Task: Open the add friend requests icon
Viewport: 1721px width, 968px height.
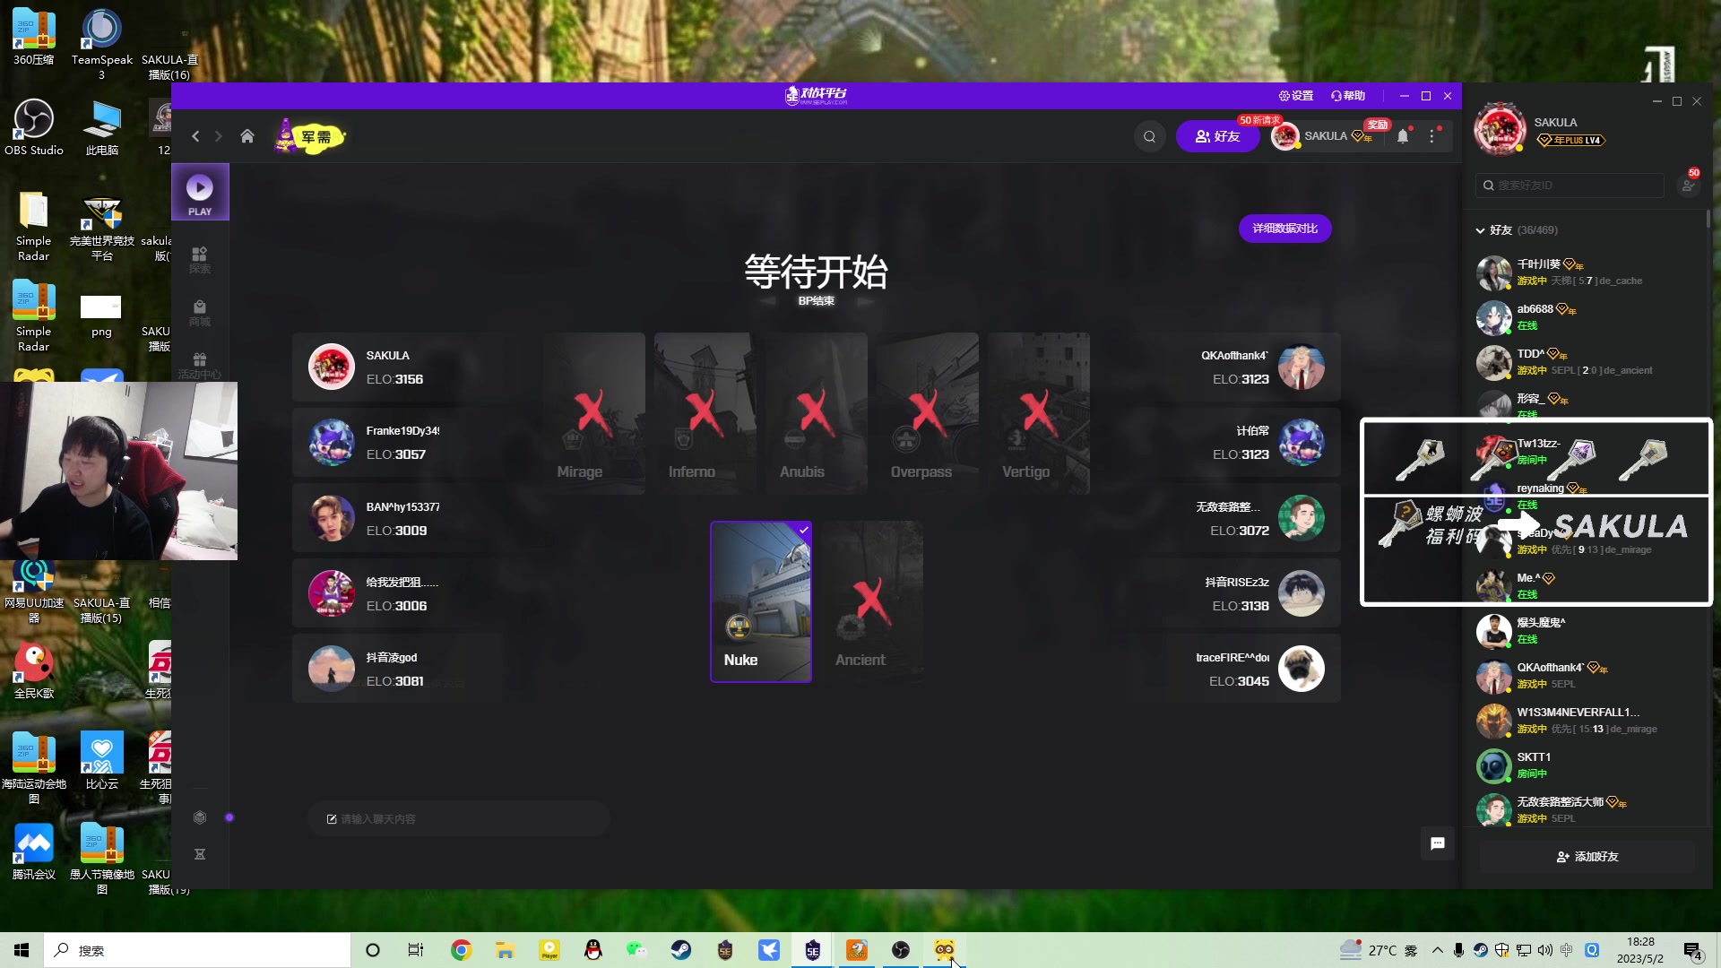Action: click(x=1688, y=185)
